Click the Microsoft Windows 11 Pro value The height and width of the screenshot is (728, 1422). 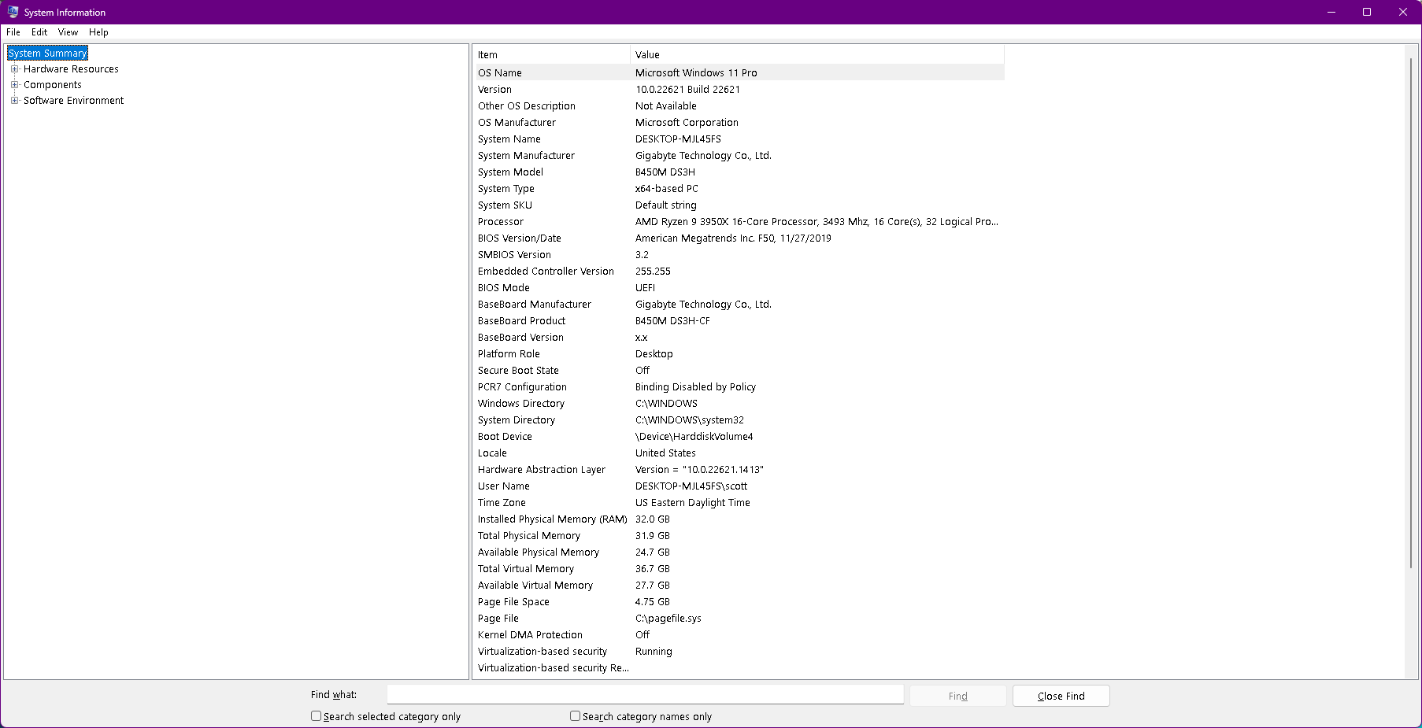[x=696, y=72]
